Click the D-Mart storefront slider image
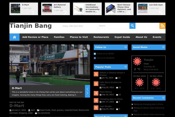Image resolution: width=175 pixels, height=117 pixels. (50, 65)
